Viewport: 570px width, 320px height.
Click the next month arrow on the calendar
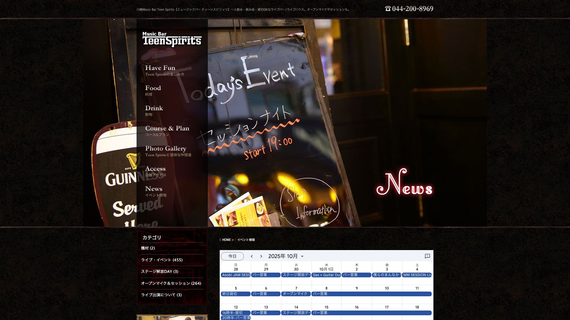click(261, 256)
